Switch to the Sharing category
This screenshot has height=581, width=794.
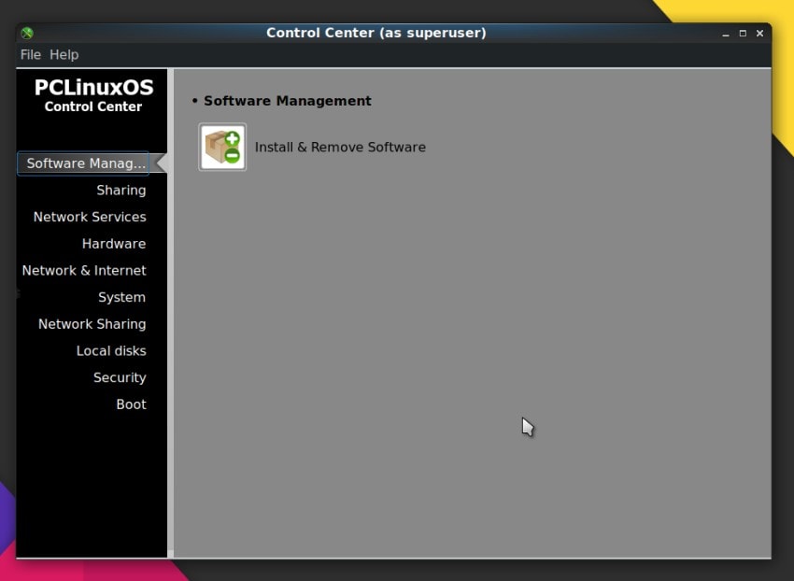121,190
